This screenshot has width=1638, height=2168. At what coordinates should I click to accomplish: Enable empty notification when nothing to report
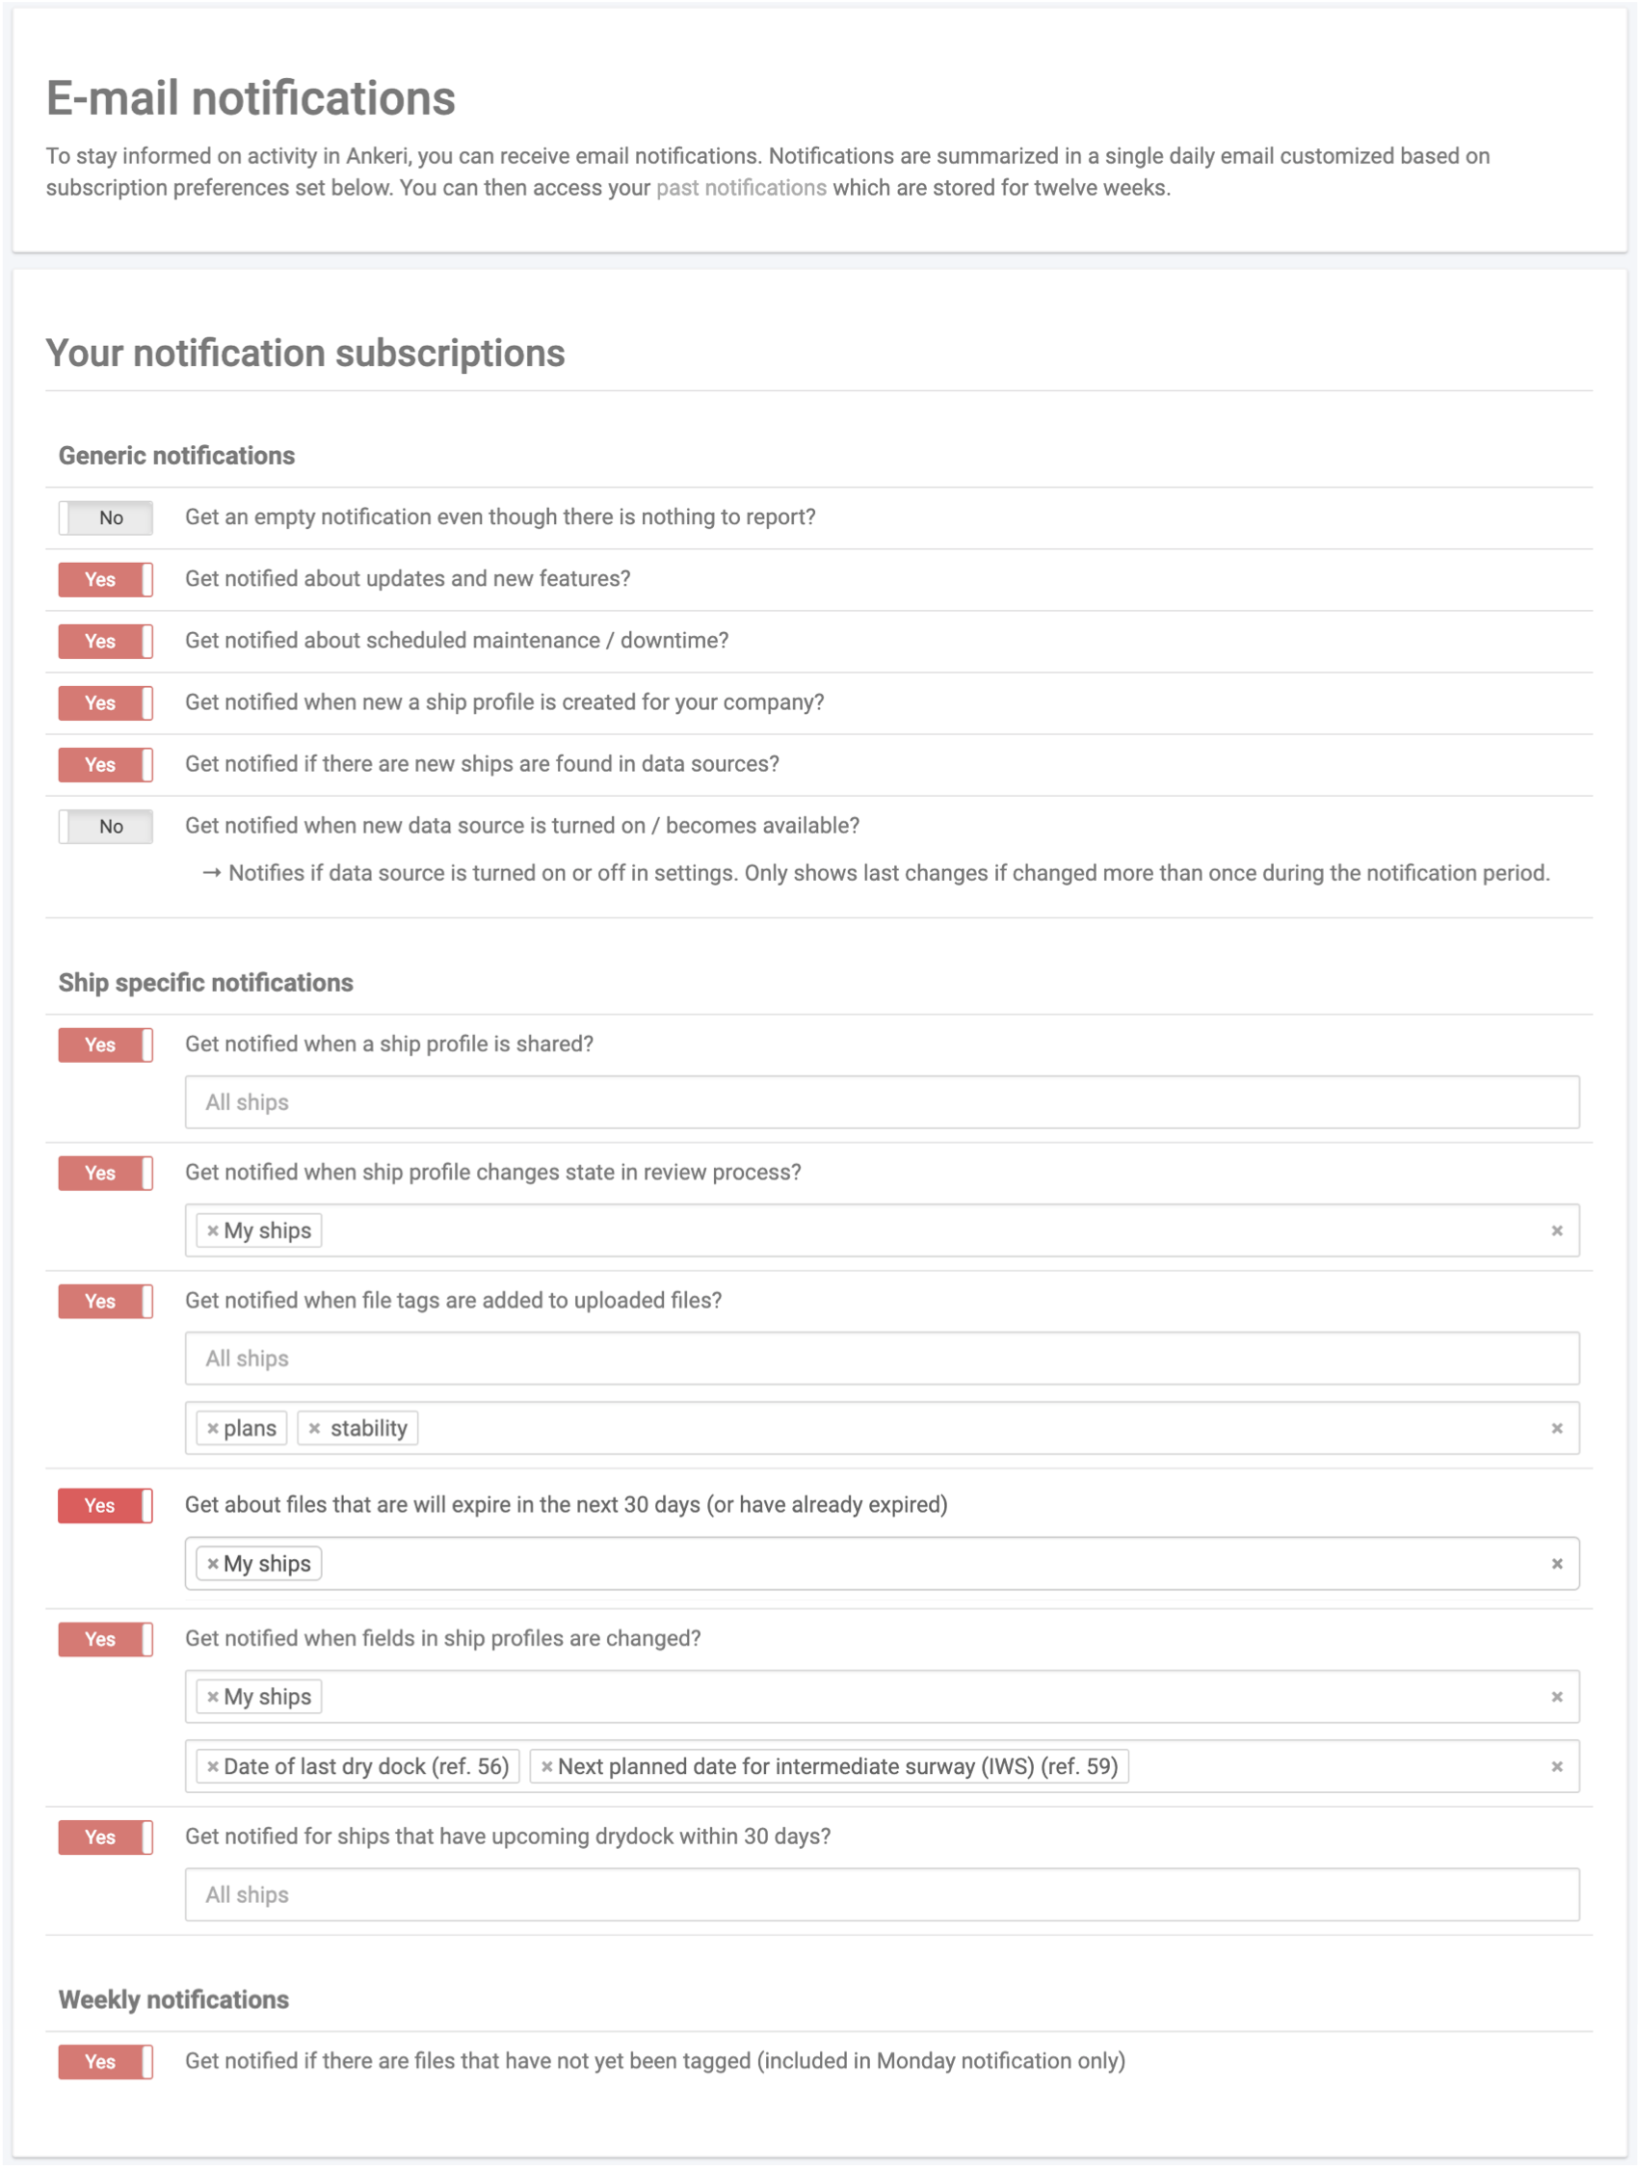coord(106,517)
